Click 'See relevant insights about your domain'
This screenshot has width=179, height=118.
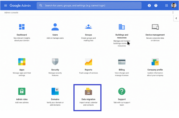[x=22, y=39]
